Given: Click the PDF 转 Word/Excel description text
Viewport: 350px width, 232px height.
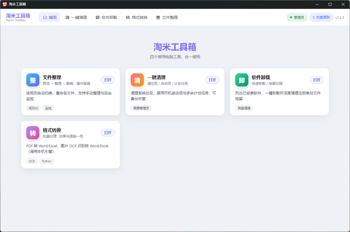Looking at the screenshot, I should (x=67, y=149).
